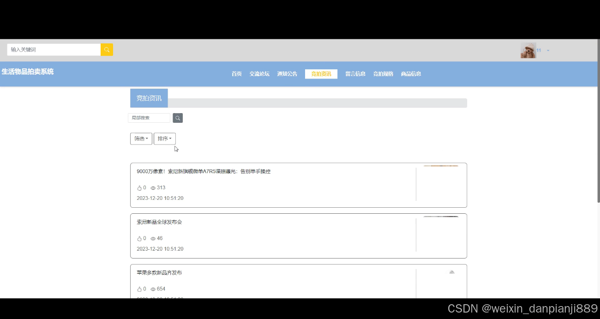Open article 苹果多款新品齐发布

click(159, 273)
